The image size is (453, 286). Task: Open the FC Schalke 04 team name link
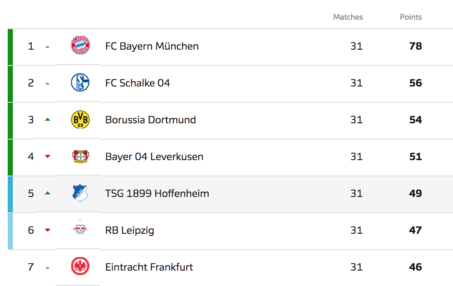[137, 83]
